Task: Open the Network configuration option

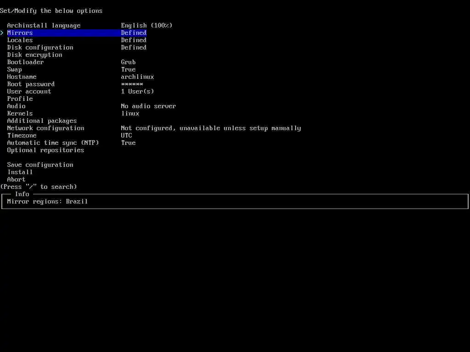Action: tap(45, 128)
